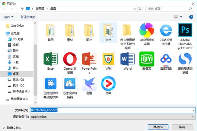Screen dimensions: 197x131
Task: Select the 百度网盘 shortcut
Action: point(166,61)
